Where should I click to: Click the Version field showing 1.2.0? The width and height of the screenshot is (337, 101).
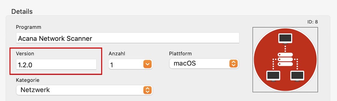click(56, 64)
